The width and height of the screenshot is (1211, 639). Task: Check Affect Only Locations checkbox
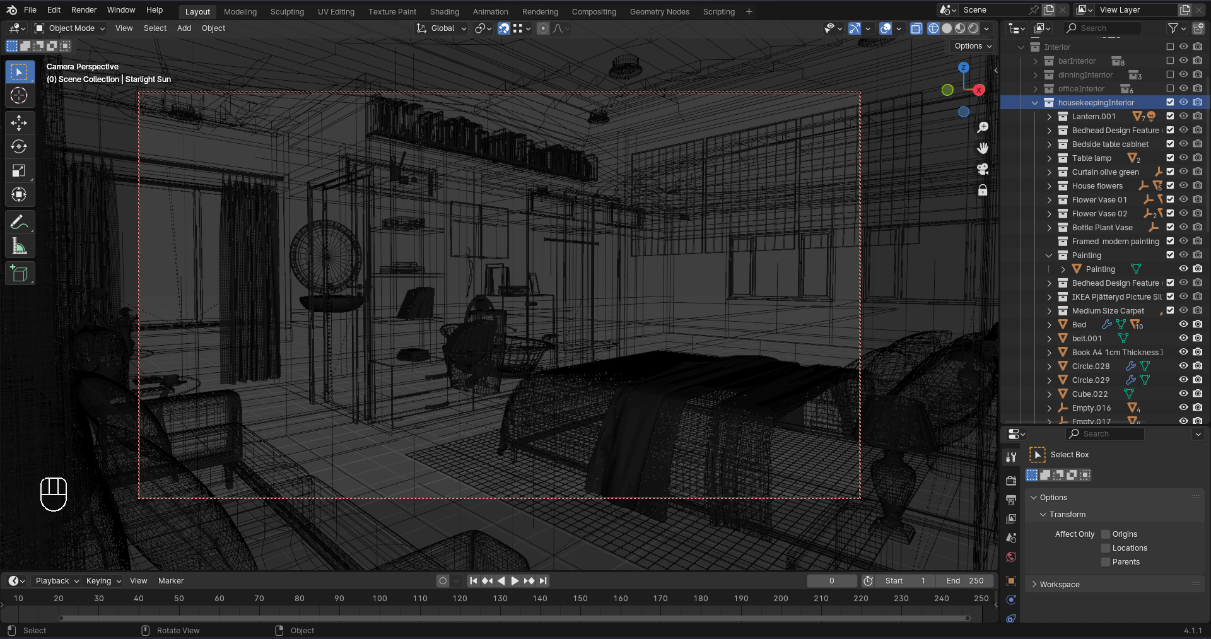(x=1106, y=548)
